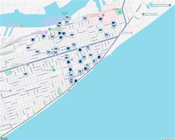The image size is (175, 140).
Task: Click graduation cap marker left of Moody Mansion label
Action: (37, 52)
